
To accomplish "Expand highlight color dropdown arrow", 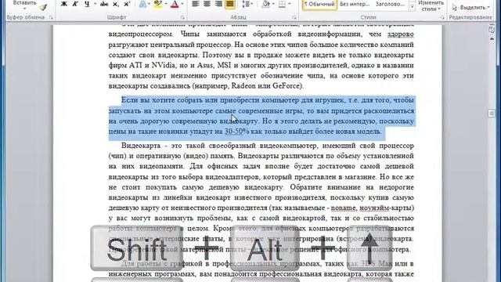I will pyautogui.click(x=166, y=4).
